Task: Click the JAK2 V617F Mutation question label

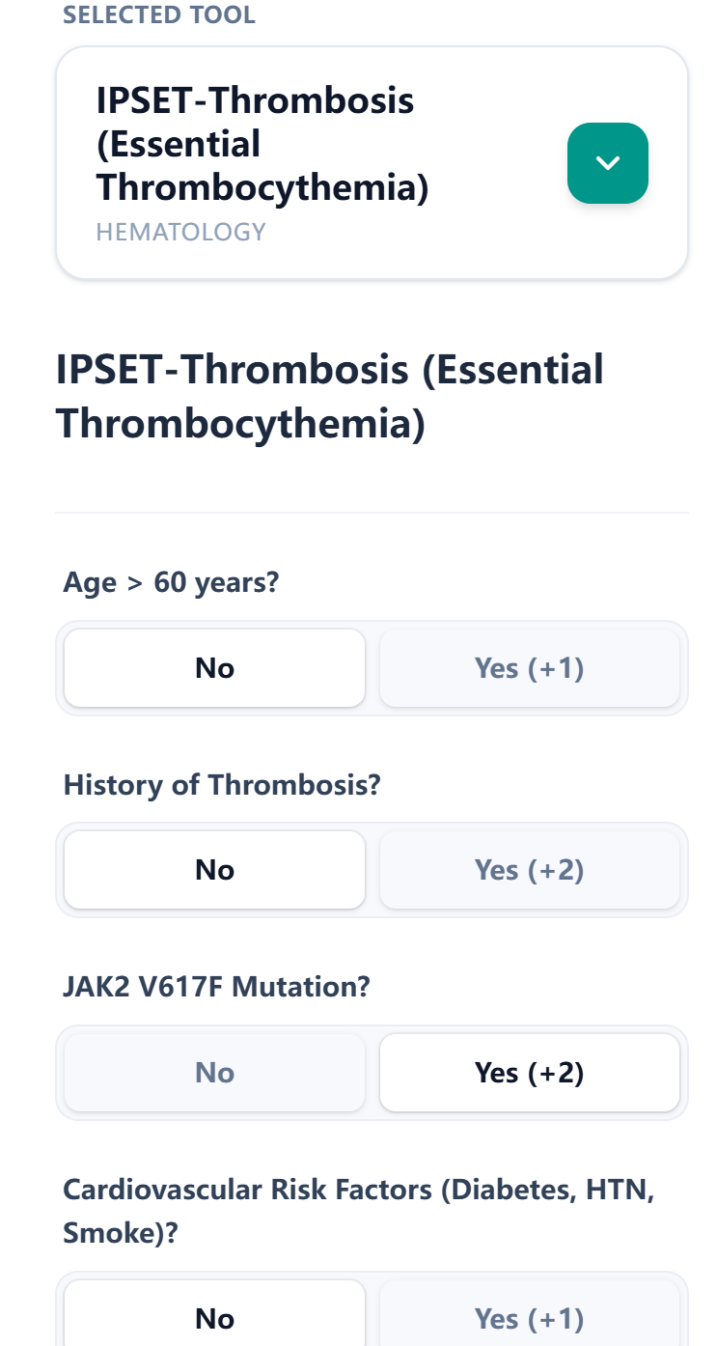Action: point(216,987)
